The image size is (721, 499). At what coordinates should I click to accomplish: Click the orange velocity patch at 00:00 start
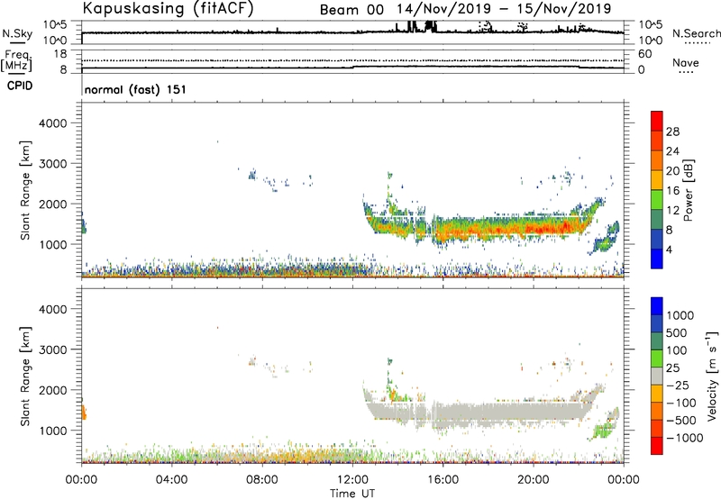(x=84, y=412)
